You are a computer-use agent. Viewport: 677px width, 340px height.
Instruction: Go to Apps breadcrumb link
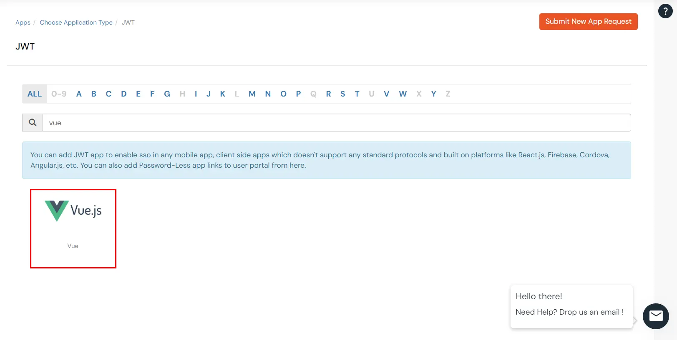23,22
